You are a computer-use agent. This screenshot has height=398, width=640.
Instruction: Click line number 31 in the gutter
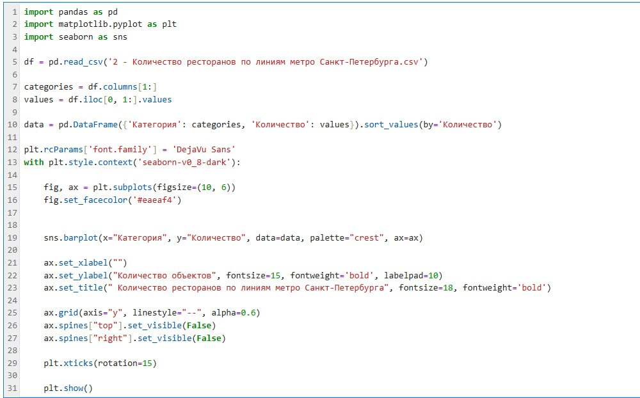pos(12,388)
